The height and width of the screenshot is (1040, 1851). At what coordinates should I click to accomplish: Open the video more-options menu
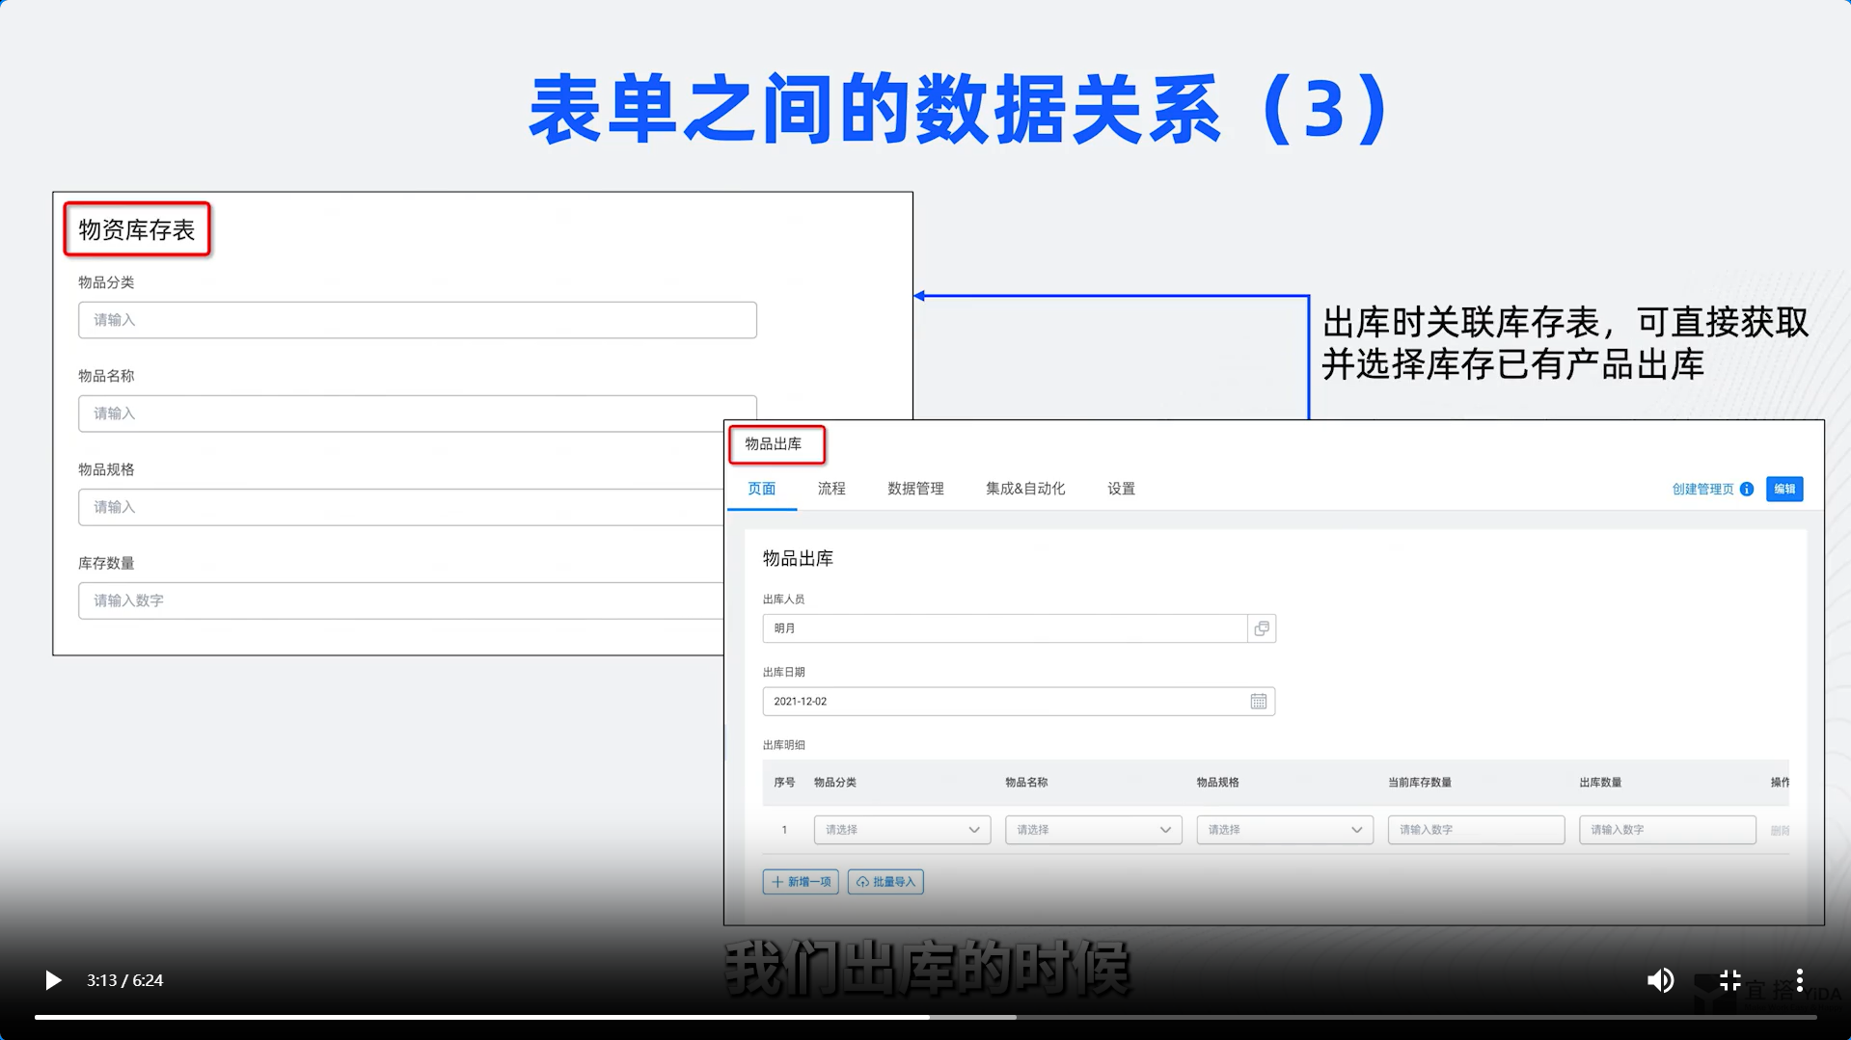coord(1800,980)
